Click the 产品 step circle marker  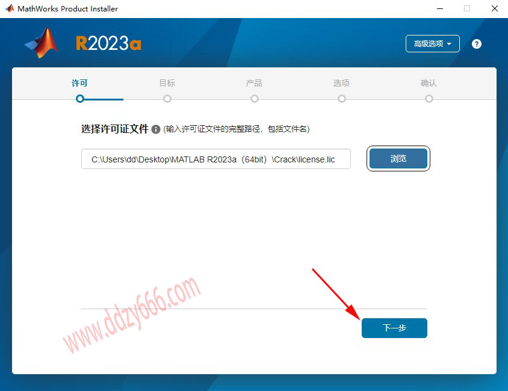tap(255, 99)
